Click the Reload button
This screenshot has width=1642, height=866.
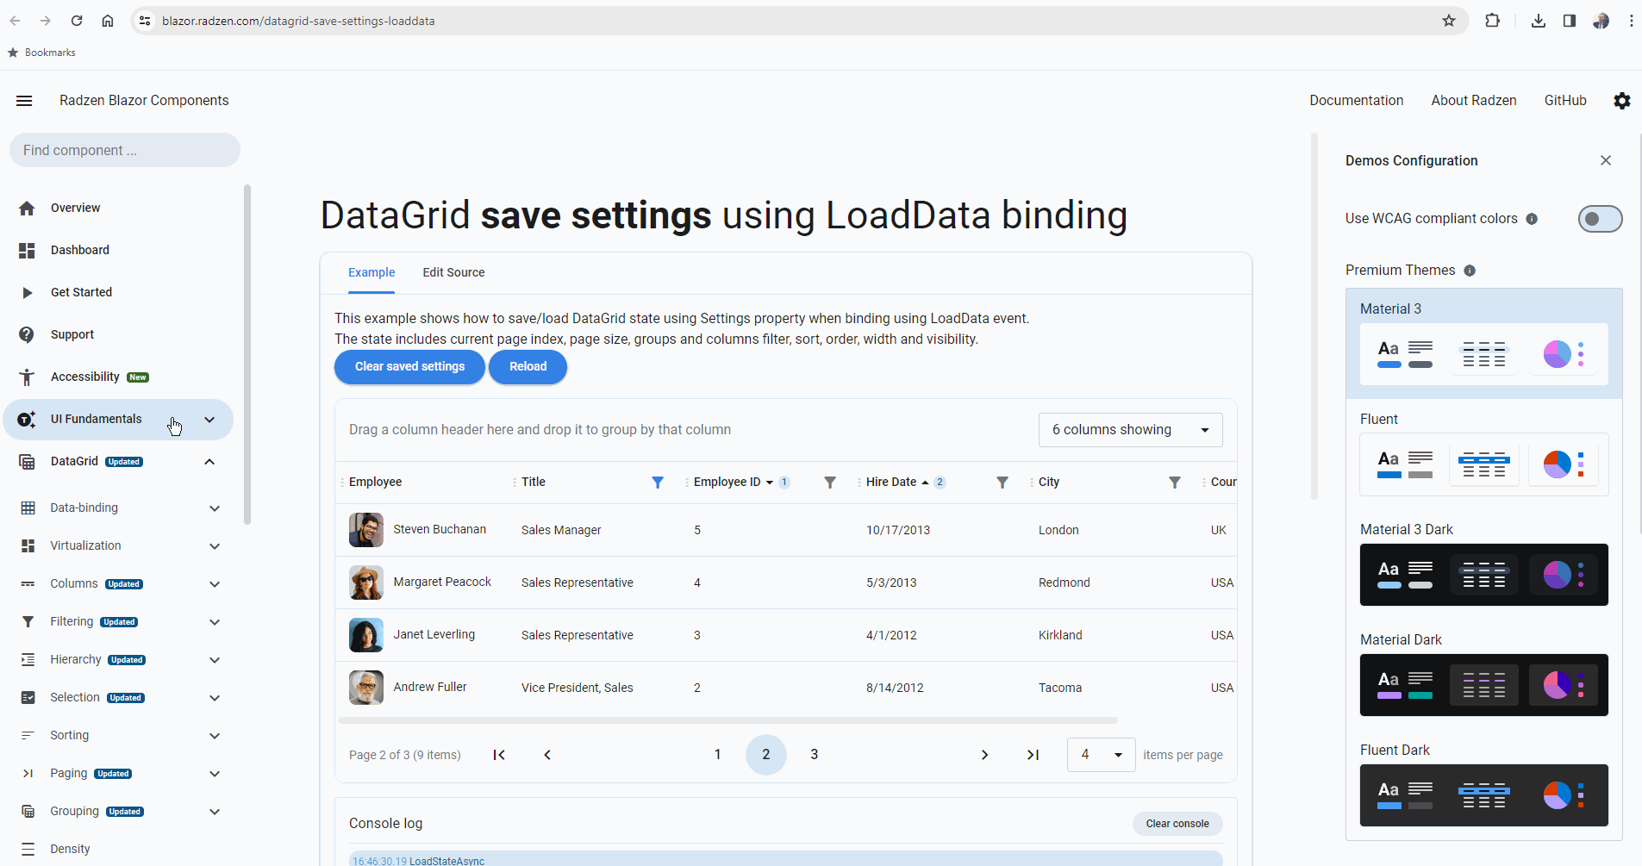click(528, 367)
